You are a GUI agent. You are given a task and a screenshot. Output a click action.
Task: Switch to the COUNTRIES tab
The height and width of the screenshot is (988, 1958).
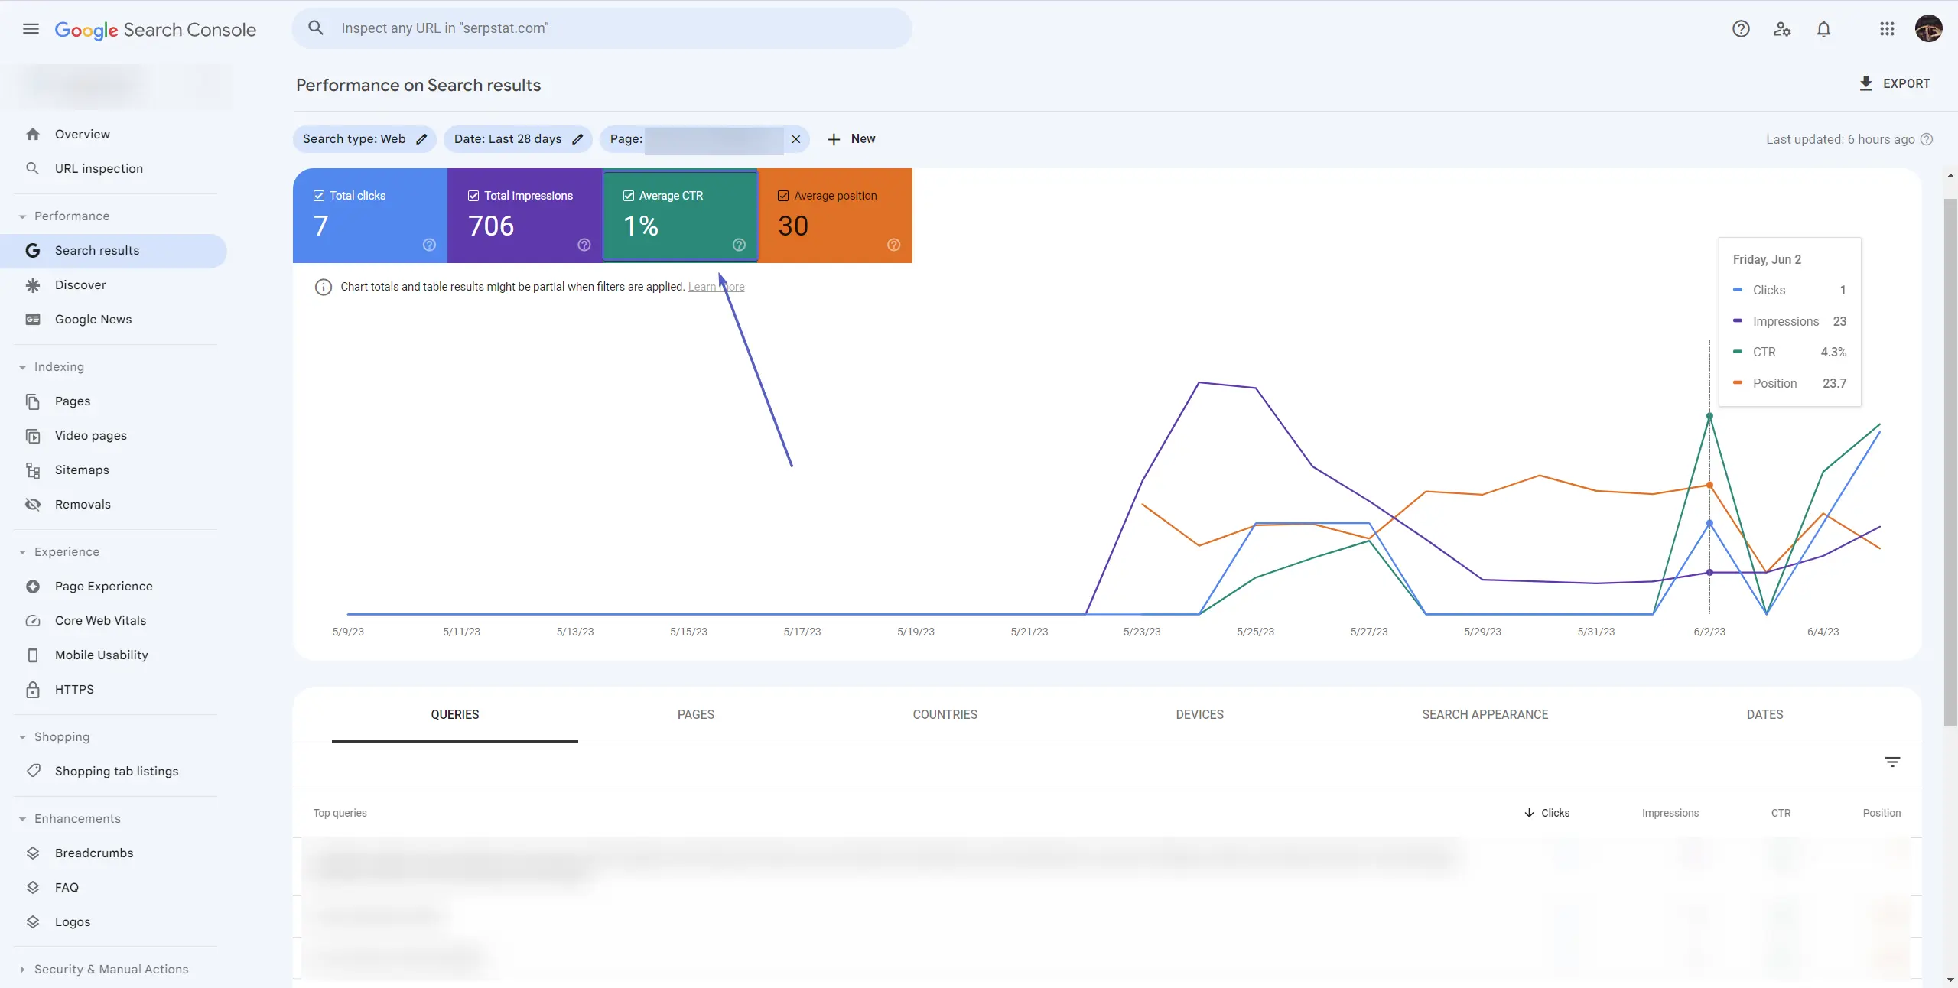click(x=945, y=714)
